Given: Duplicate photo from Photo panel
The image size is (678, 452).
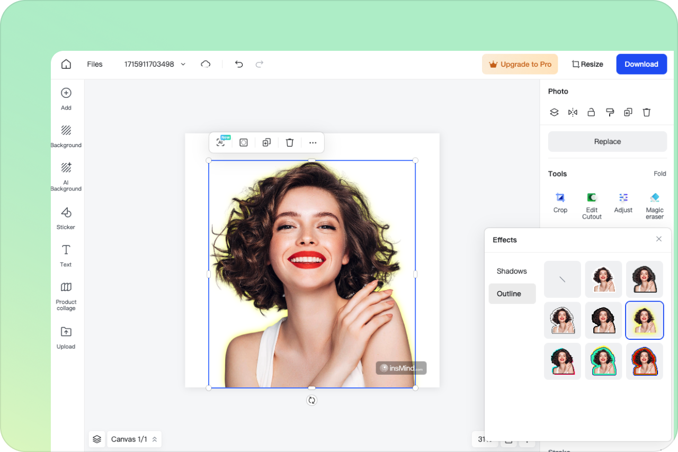Looking at the screenshot, I should [628, 112].
